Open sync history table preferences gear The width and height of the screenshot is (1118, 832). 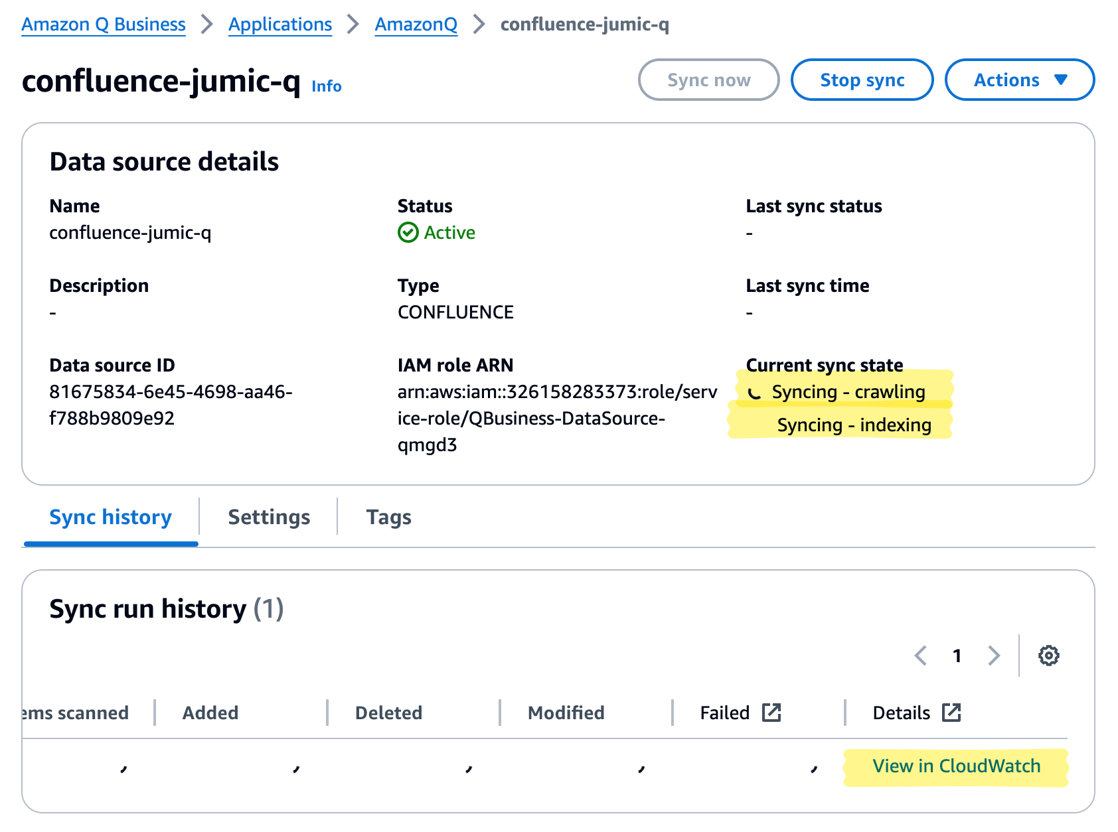(1048, 656)
